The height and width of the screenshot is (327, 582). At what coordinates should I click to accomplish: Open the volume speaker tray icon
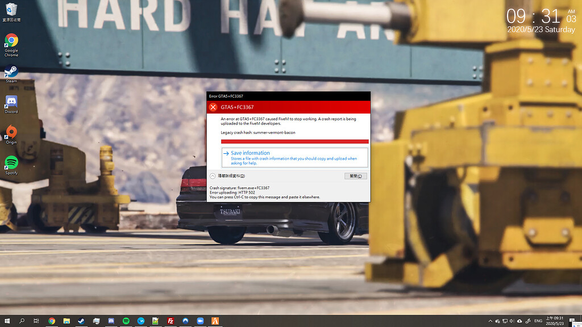[x=512, y=321]
